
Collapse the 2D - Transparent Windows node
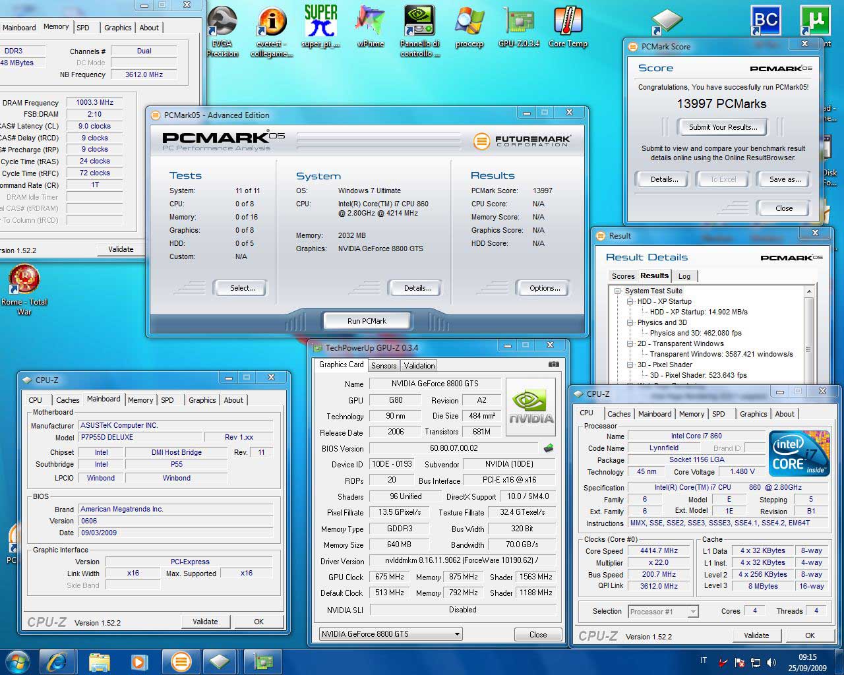[630, 343]
